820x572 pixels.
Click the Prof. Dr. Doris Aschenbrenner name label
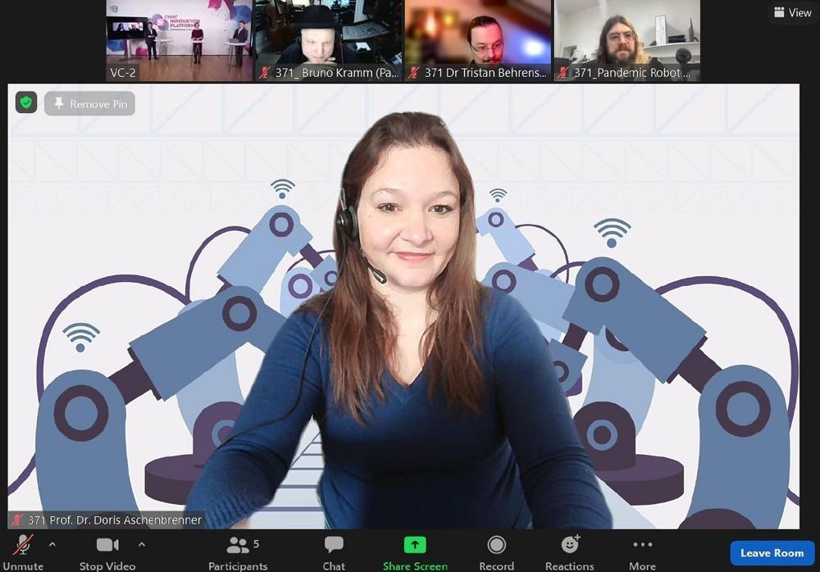[x=115, y=520]
